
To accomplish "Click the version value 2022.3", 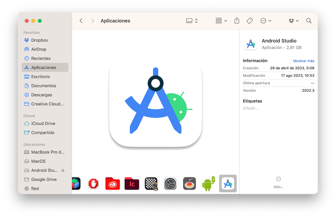I will (308, 90).
